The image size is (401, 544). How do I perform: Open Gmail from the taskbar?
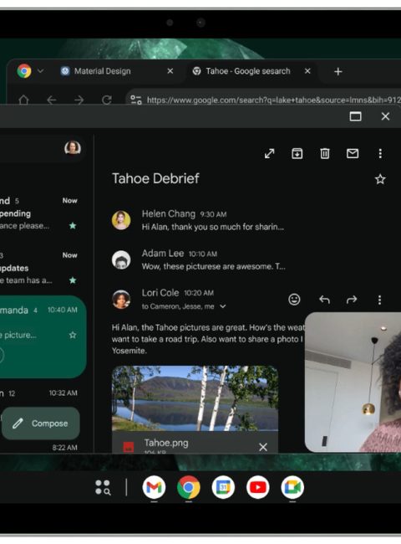(x=154, y=487)
